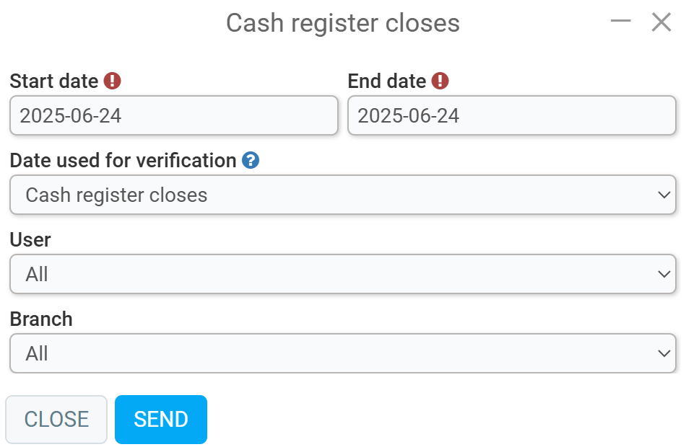Image resolution: width=686 pixels, height=447 pixels.
Task: Click the Cash register closes dialog title
Action: pyautogui.click(x=343, y=23)
